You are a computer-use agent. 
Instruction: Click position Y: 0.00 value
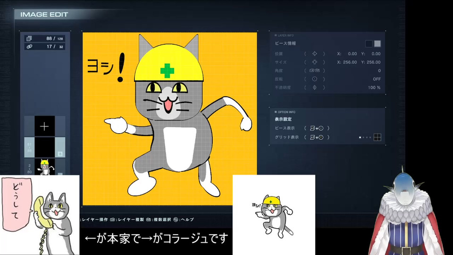(371, 54)
